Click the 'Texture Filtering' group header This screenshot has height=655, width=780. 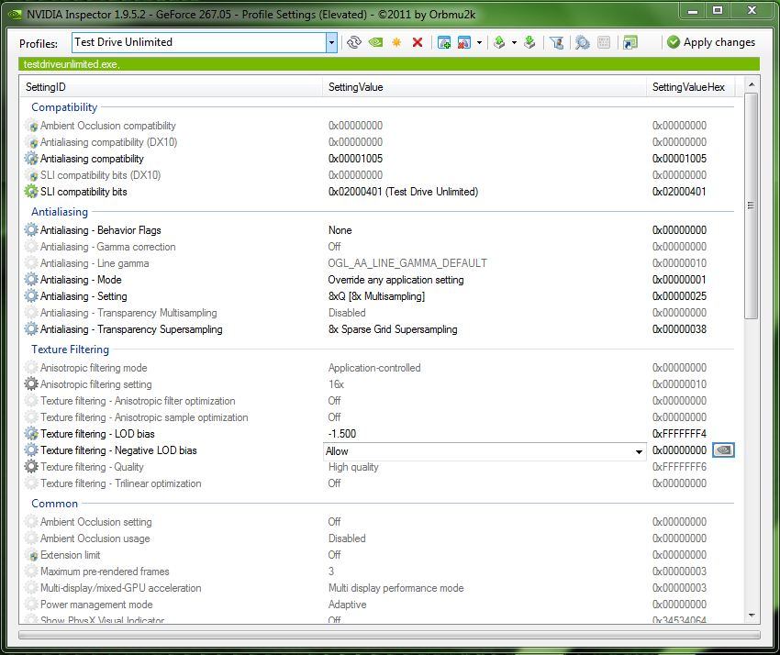pos(70,350)
